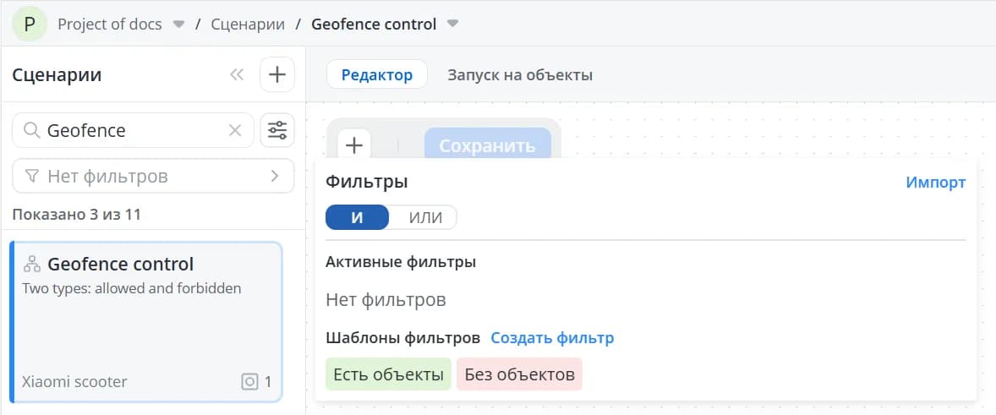Click the scenario tree icon on card

click(32, 264)
